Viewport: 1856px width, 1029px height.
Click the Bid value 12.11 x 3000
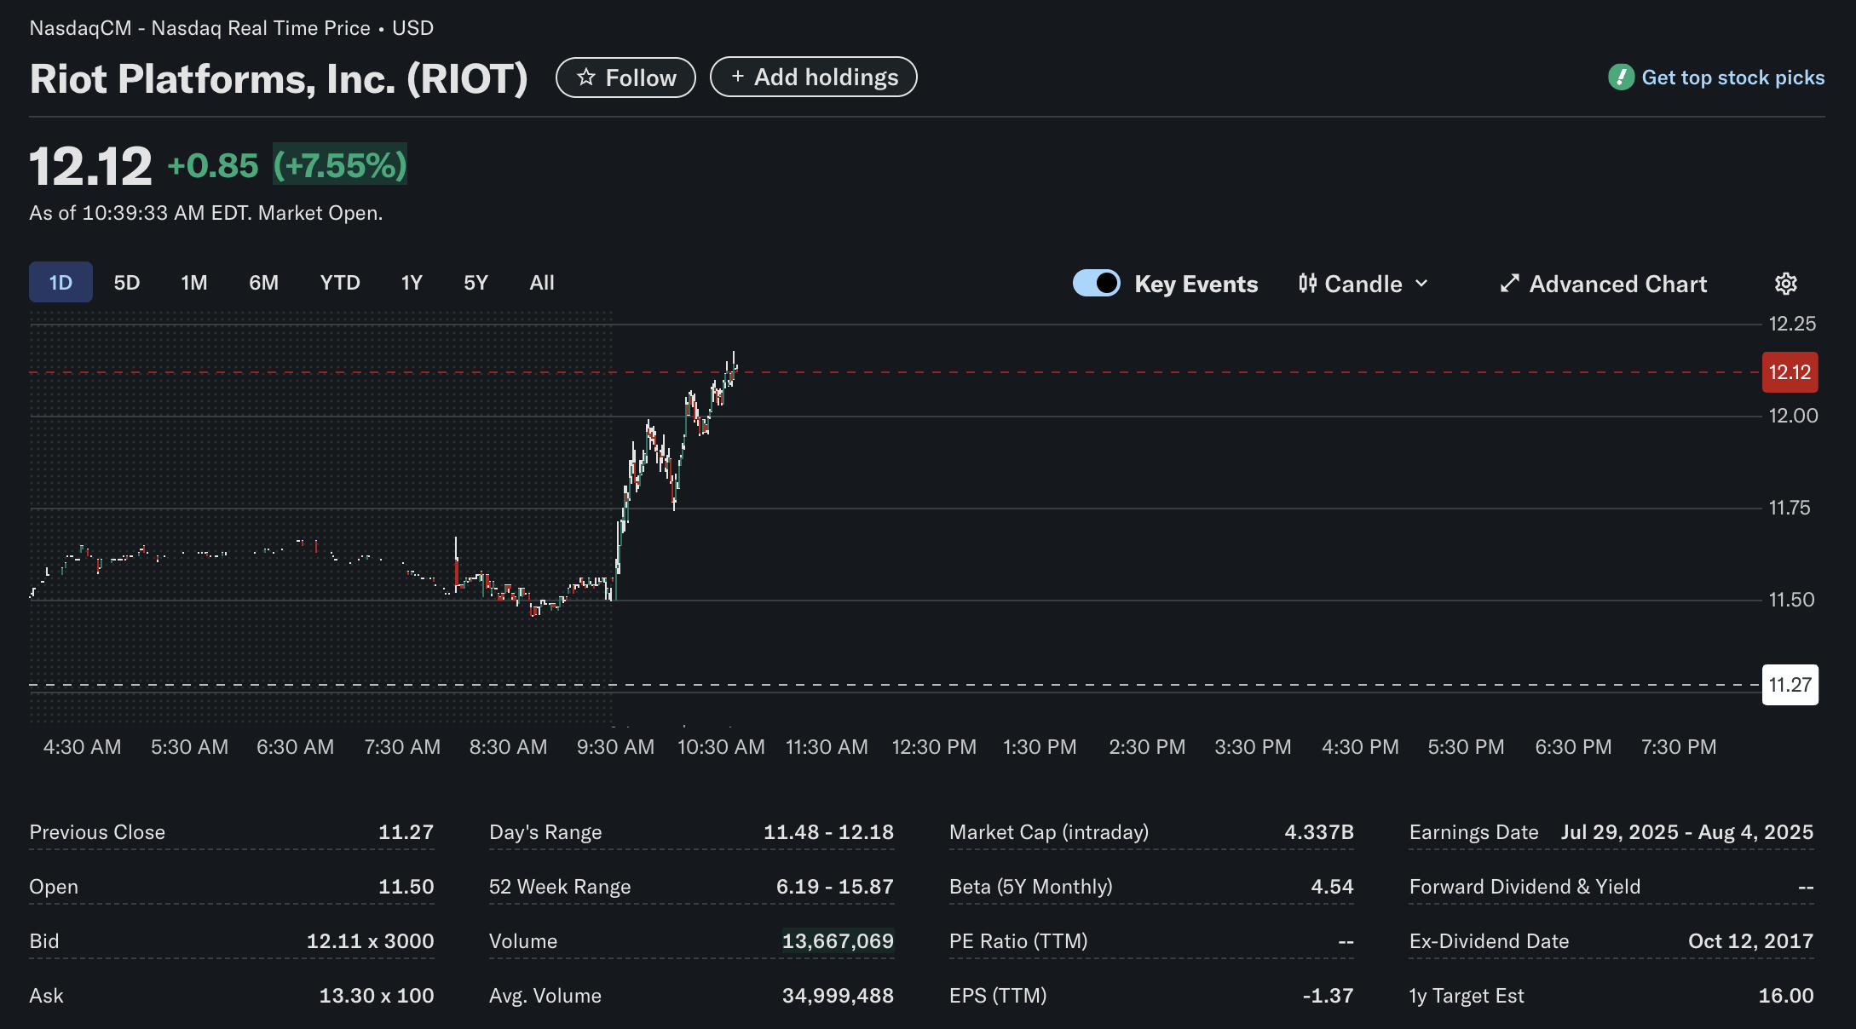pyautogui.click(x=370, y=941)
